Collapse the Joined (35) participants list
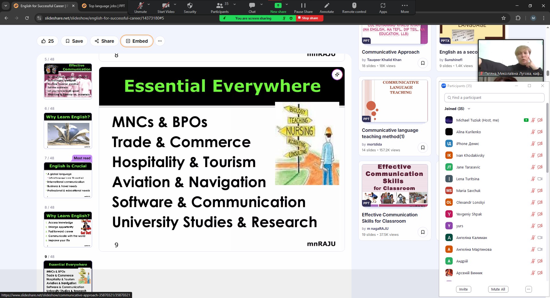Screen dimensions: 550x298 click(x=469, y=109)
